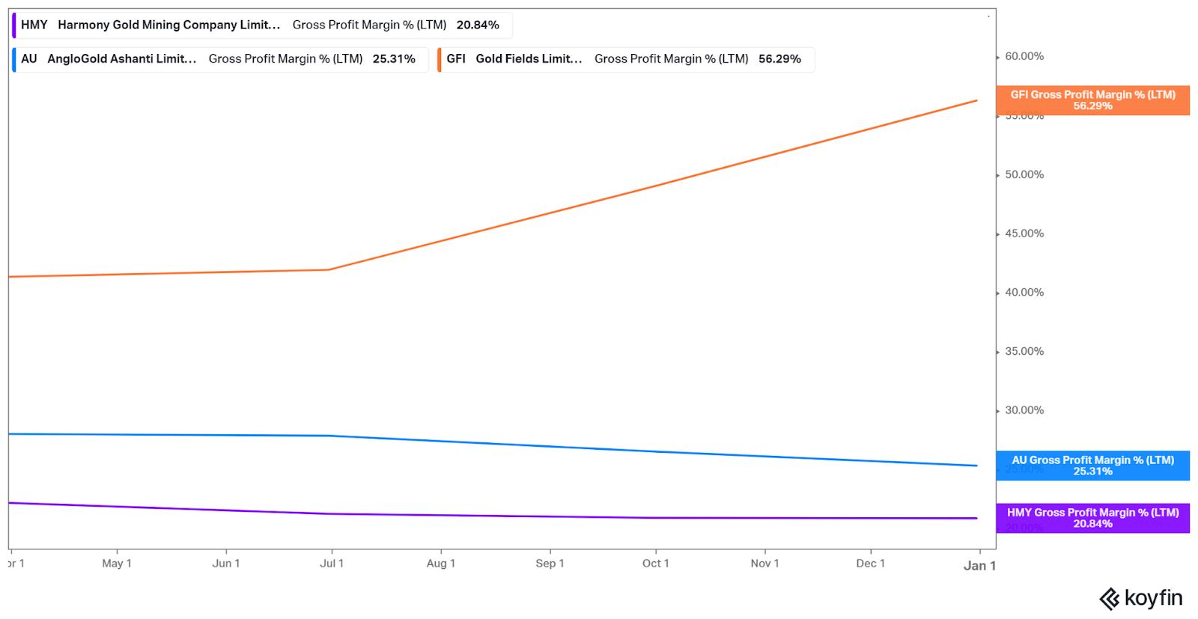Click the 40.00% y-axis label
This screenshot has height=619, width=1198.
1024,293
